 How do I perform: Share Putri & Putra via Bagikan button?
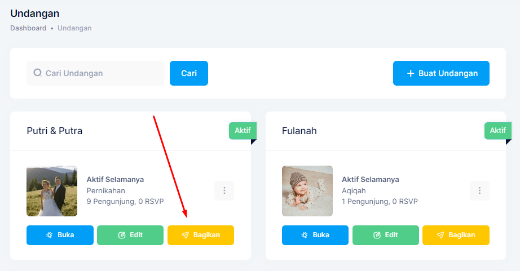[x=201, y=235]
